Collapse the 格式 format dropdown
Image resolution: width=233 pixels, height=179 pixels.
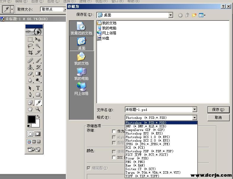click(195, 118)
